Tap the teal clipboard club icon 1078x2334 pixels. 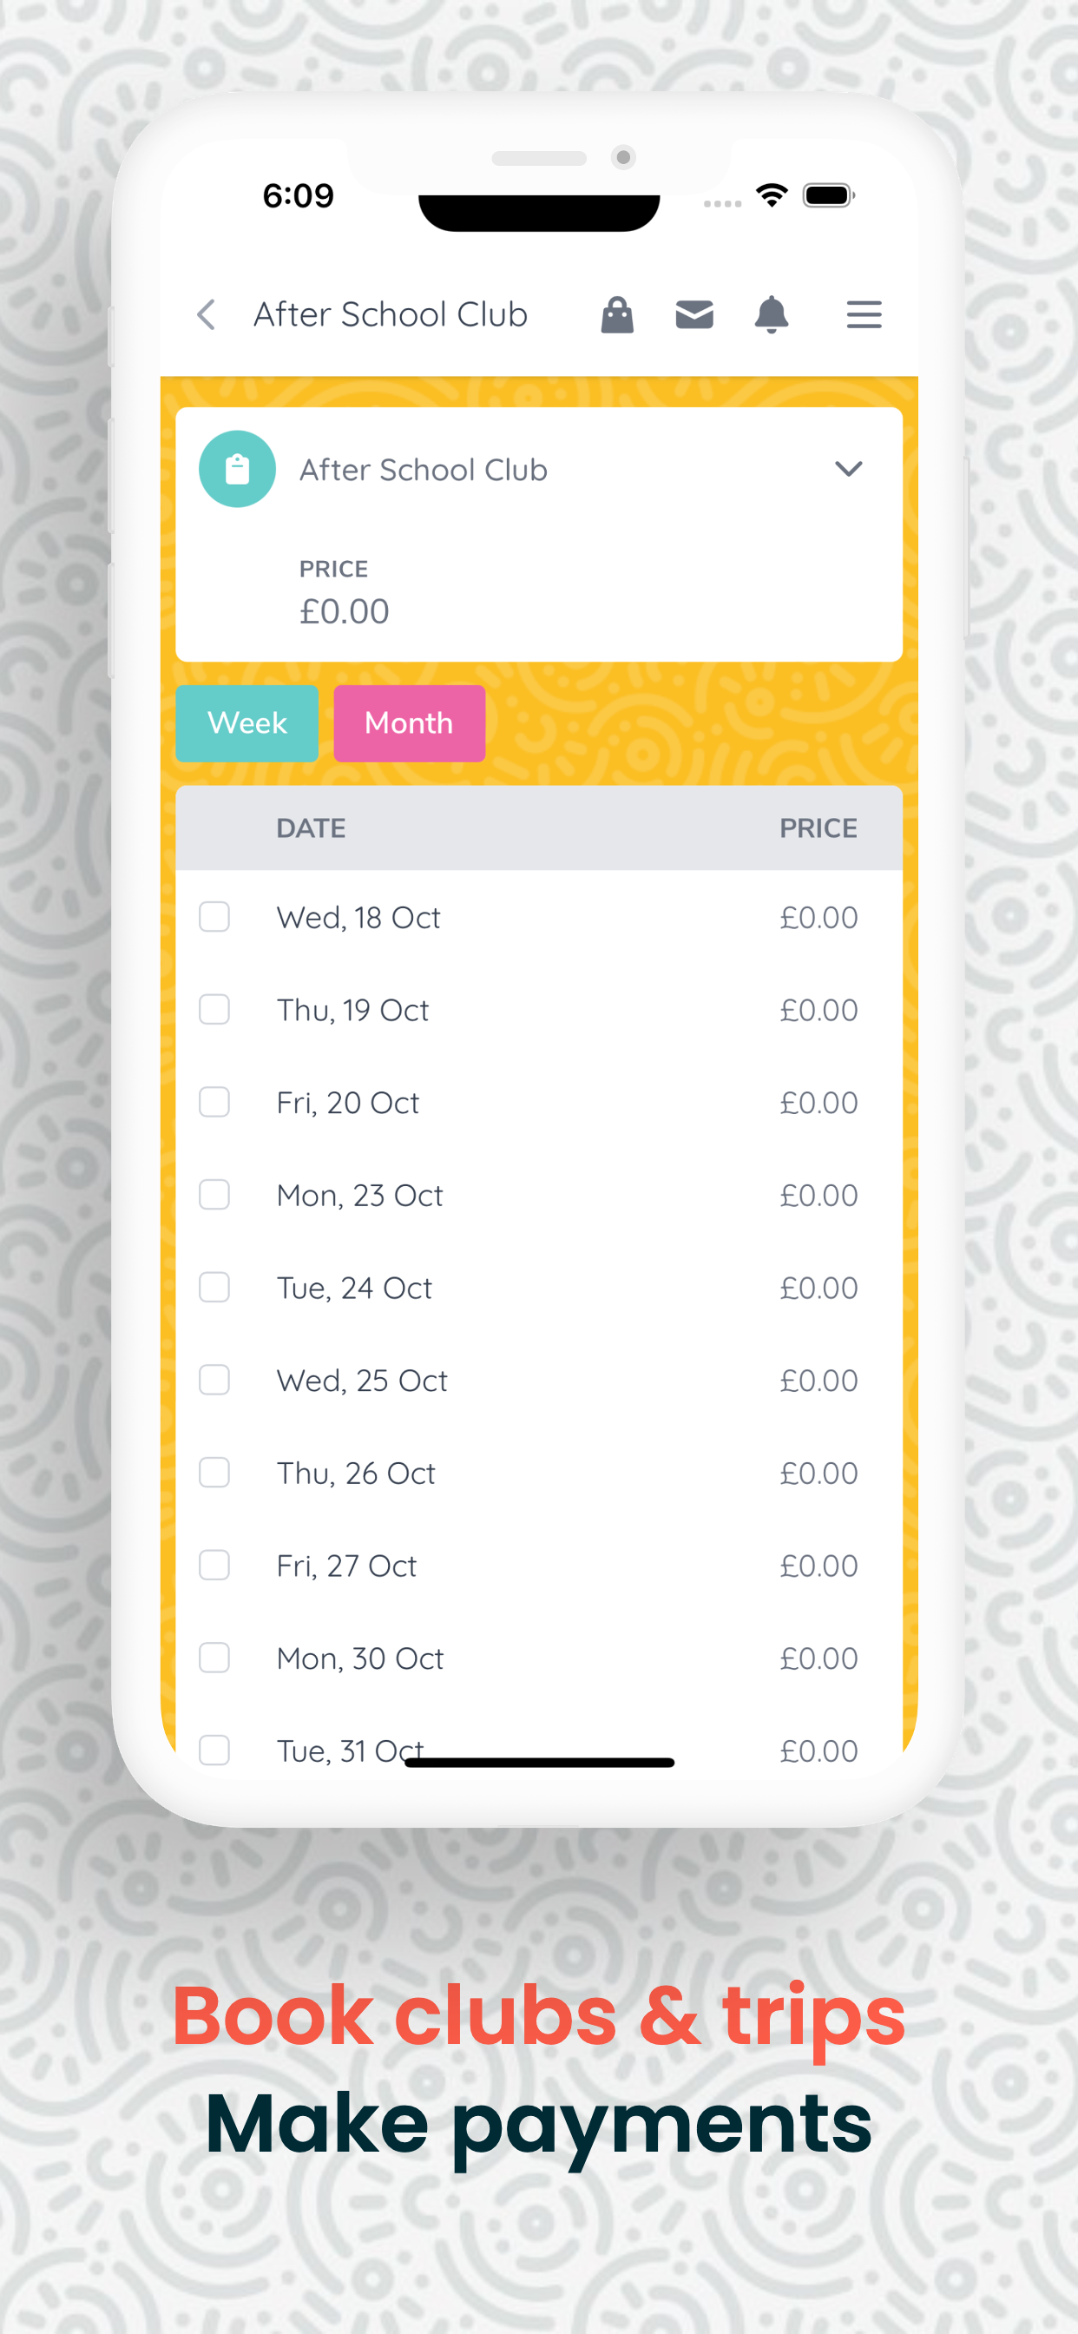click(237, 468)
